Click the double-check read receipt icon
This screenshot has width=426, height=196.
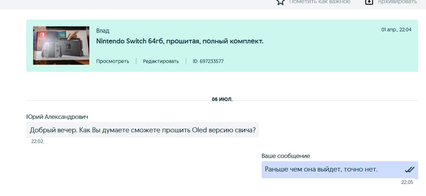click(x=409, y=170)
